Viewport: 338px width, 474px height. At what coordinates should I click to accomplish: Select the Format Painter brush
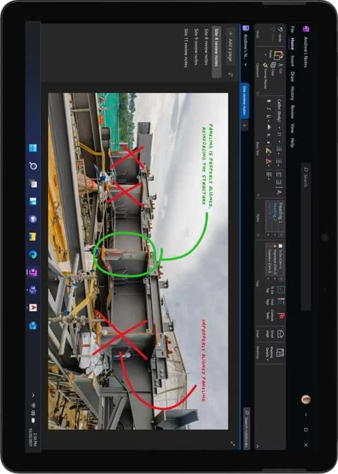[x=266, y=65]
